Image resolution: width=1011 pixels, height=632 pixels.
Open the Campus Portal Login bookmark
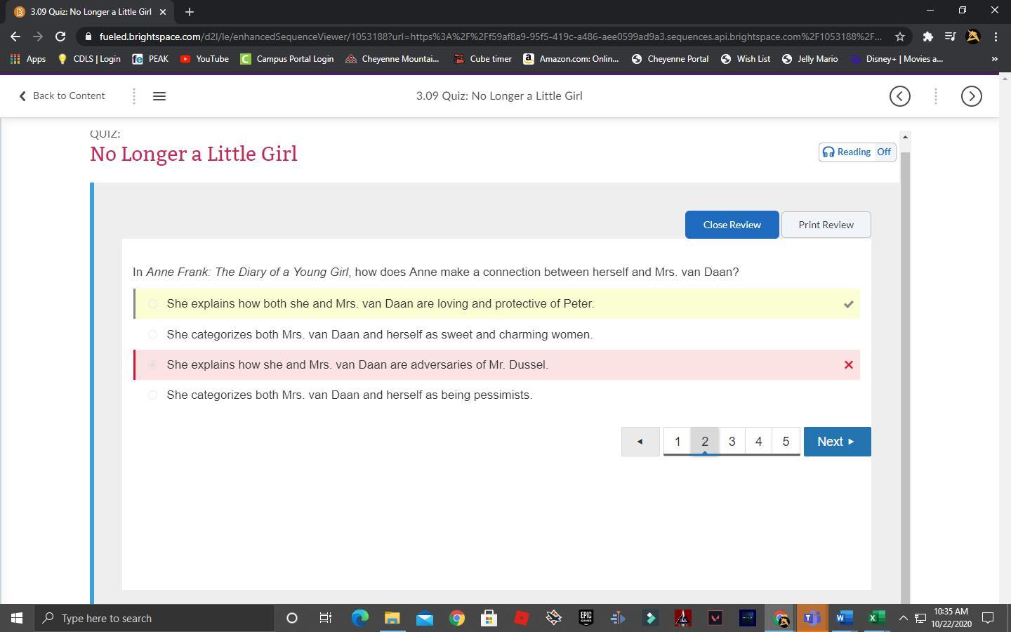tap(287, 59)
